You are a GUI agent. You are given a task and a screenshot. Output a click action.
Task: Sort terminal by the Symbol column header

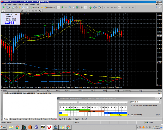pos(65,91)
